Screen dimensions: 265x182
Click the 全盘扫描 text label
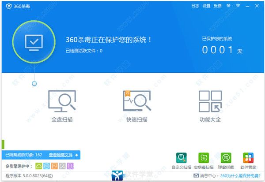pyautogui.click(x=62, y=119)
